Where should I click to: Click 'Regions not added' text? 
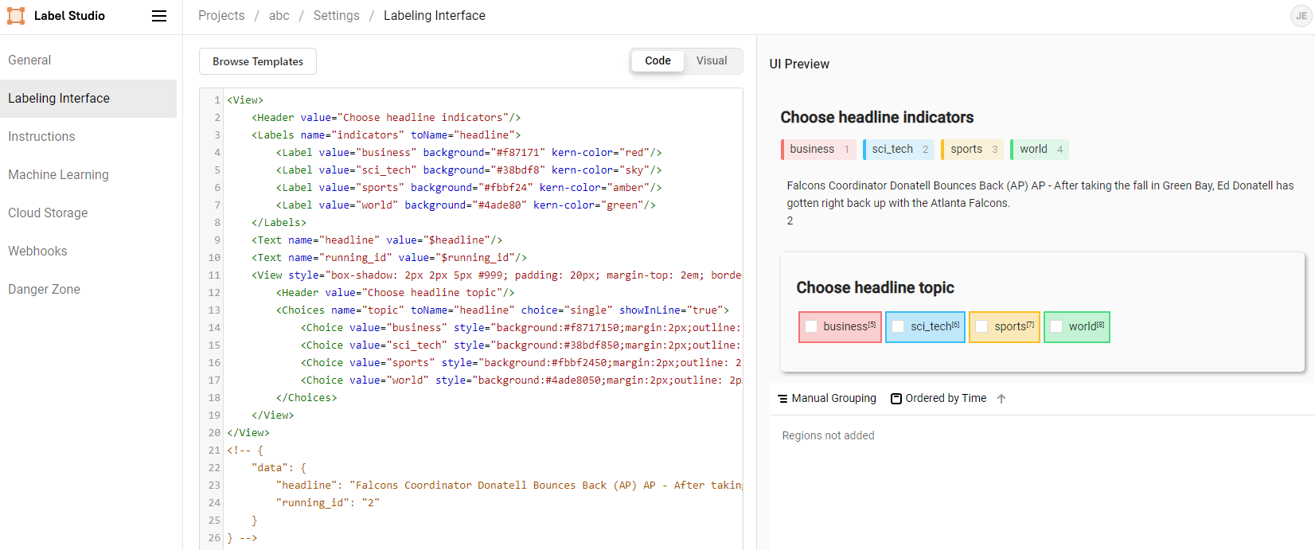(828, 435)
